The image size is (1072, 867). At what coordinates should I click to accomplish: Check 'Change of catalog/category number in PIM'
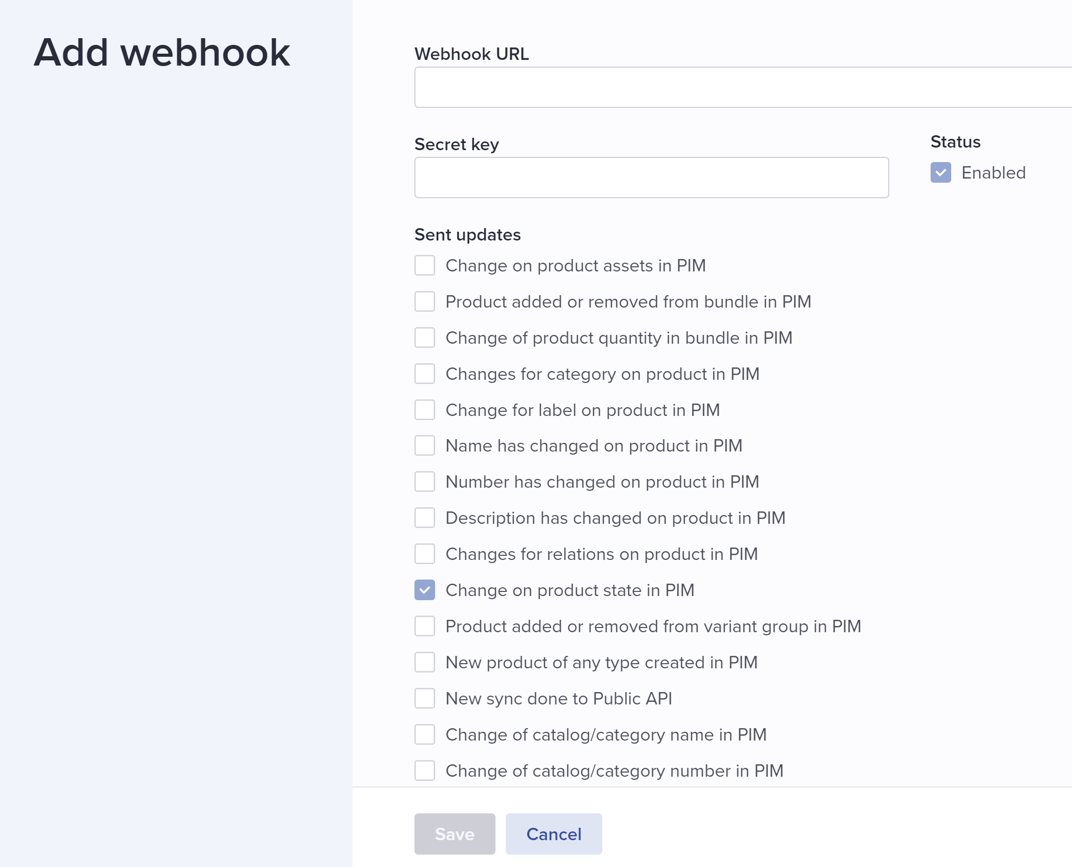point(425,770)
